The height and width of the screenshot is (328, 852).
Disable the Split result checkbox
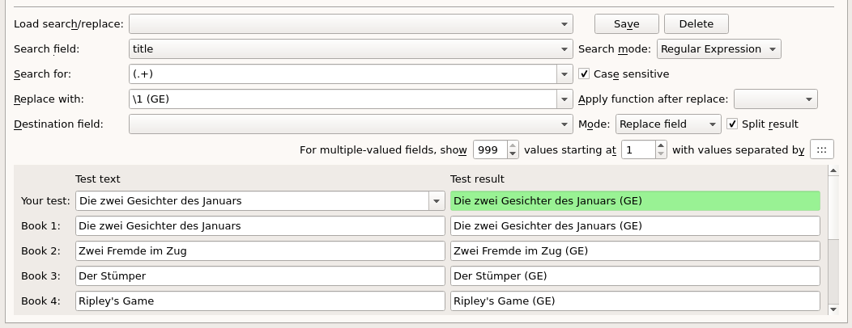(733, 124)
